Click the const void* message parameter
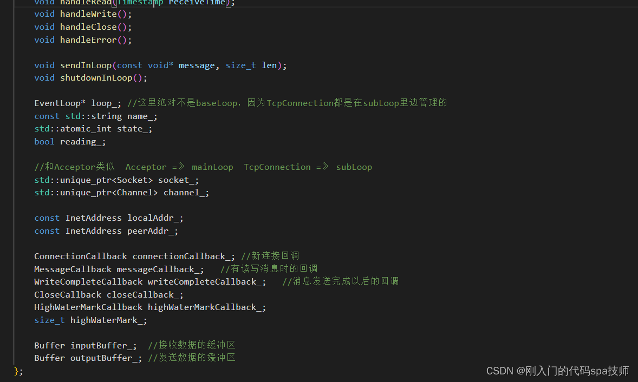This screenshot has height=382, width=638. tap(166, 65)
